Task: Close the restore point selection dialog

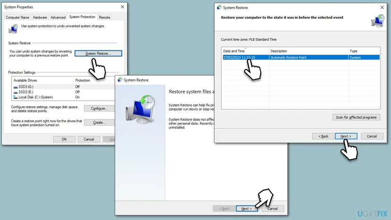Action: [x=382, y=8]
